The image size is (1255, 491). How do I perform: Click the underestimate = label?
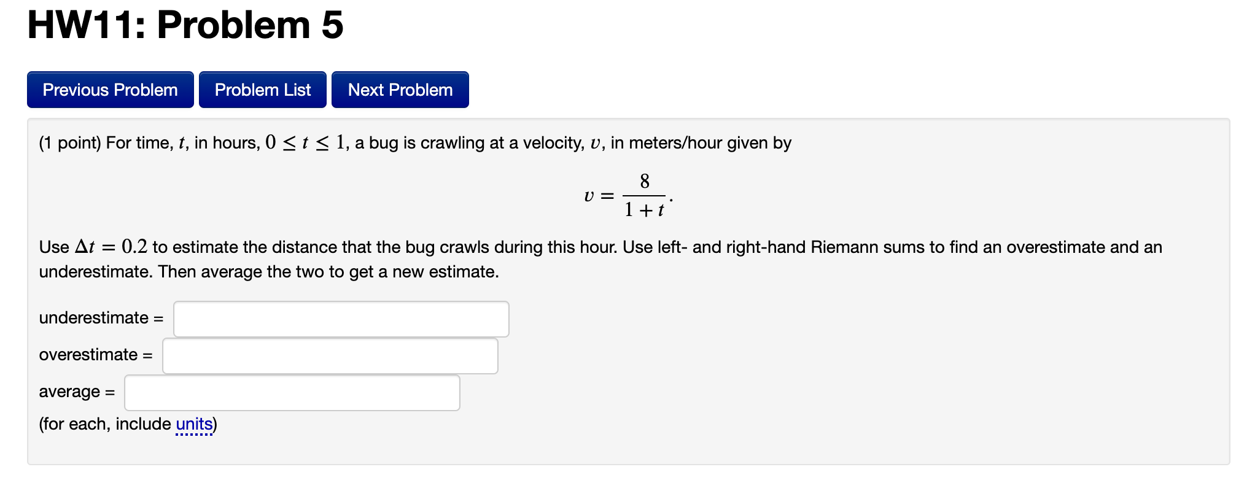[x=100, y=318]
